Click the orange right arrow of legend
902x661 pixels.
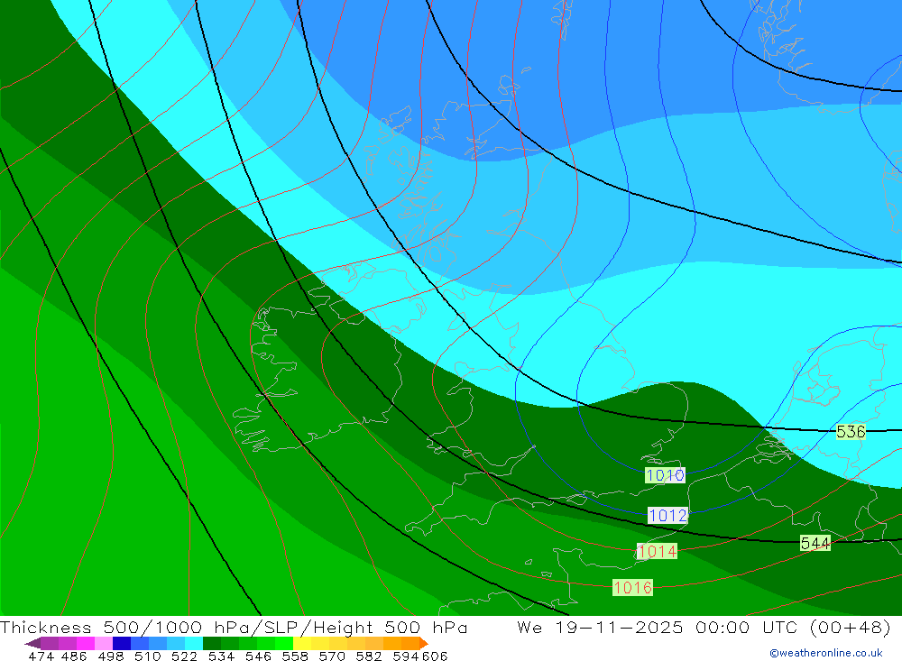[x=424, y=643]
